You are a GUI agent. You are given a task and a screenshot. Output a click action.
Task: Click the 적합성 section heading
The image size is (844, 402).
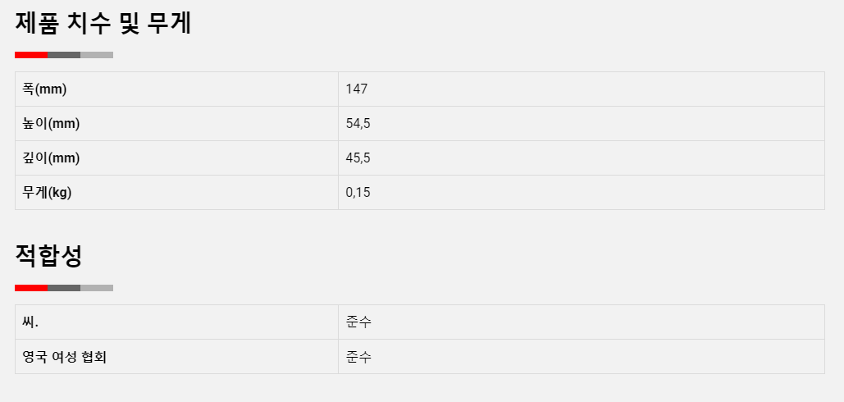pyautogui.click(x=48, y=256)
